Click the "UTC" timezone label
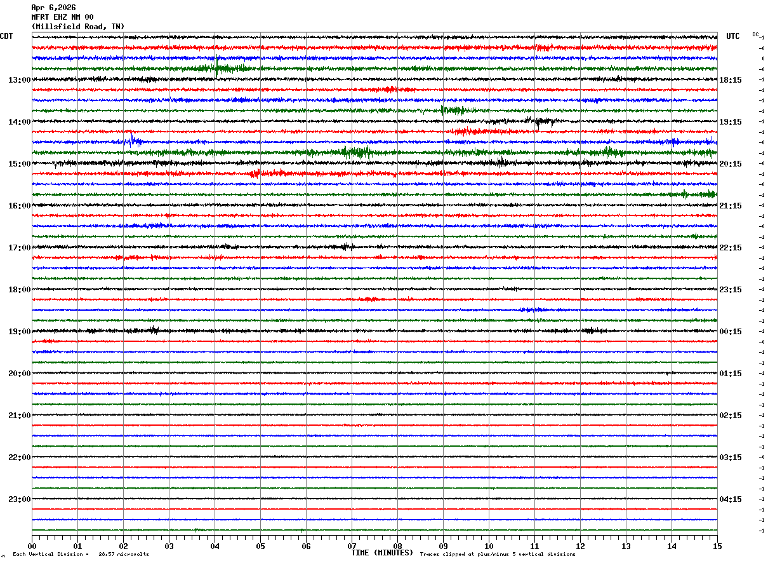Image resolution: width=768 pixels, height=563 pixels. coord(733,36)
